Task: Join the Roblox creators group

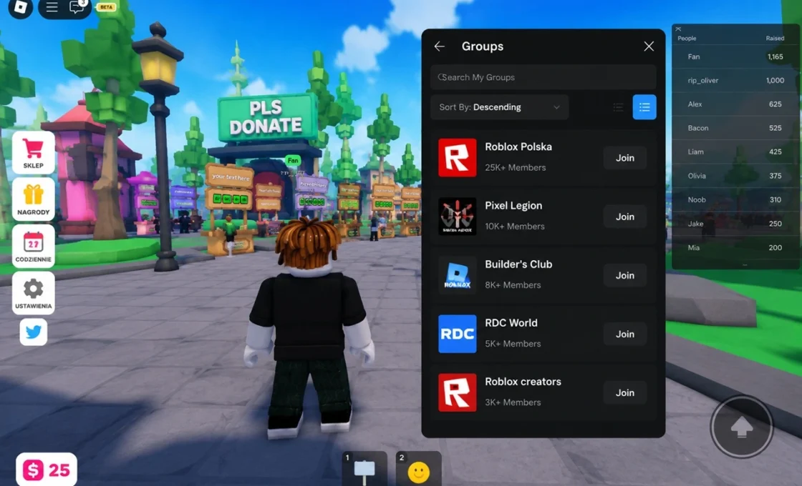Action: [625, 392]
